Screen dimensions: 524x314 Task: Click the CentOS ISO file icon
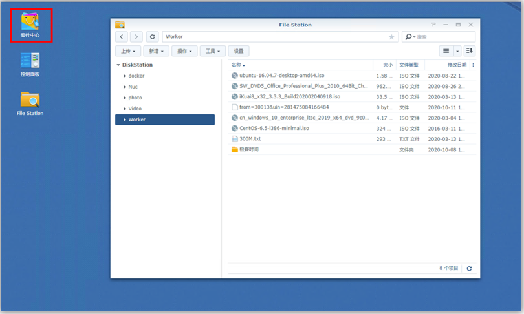click(235, 128)
